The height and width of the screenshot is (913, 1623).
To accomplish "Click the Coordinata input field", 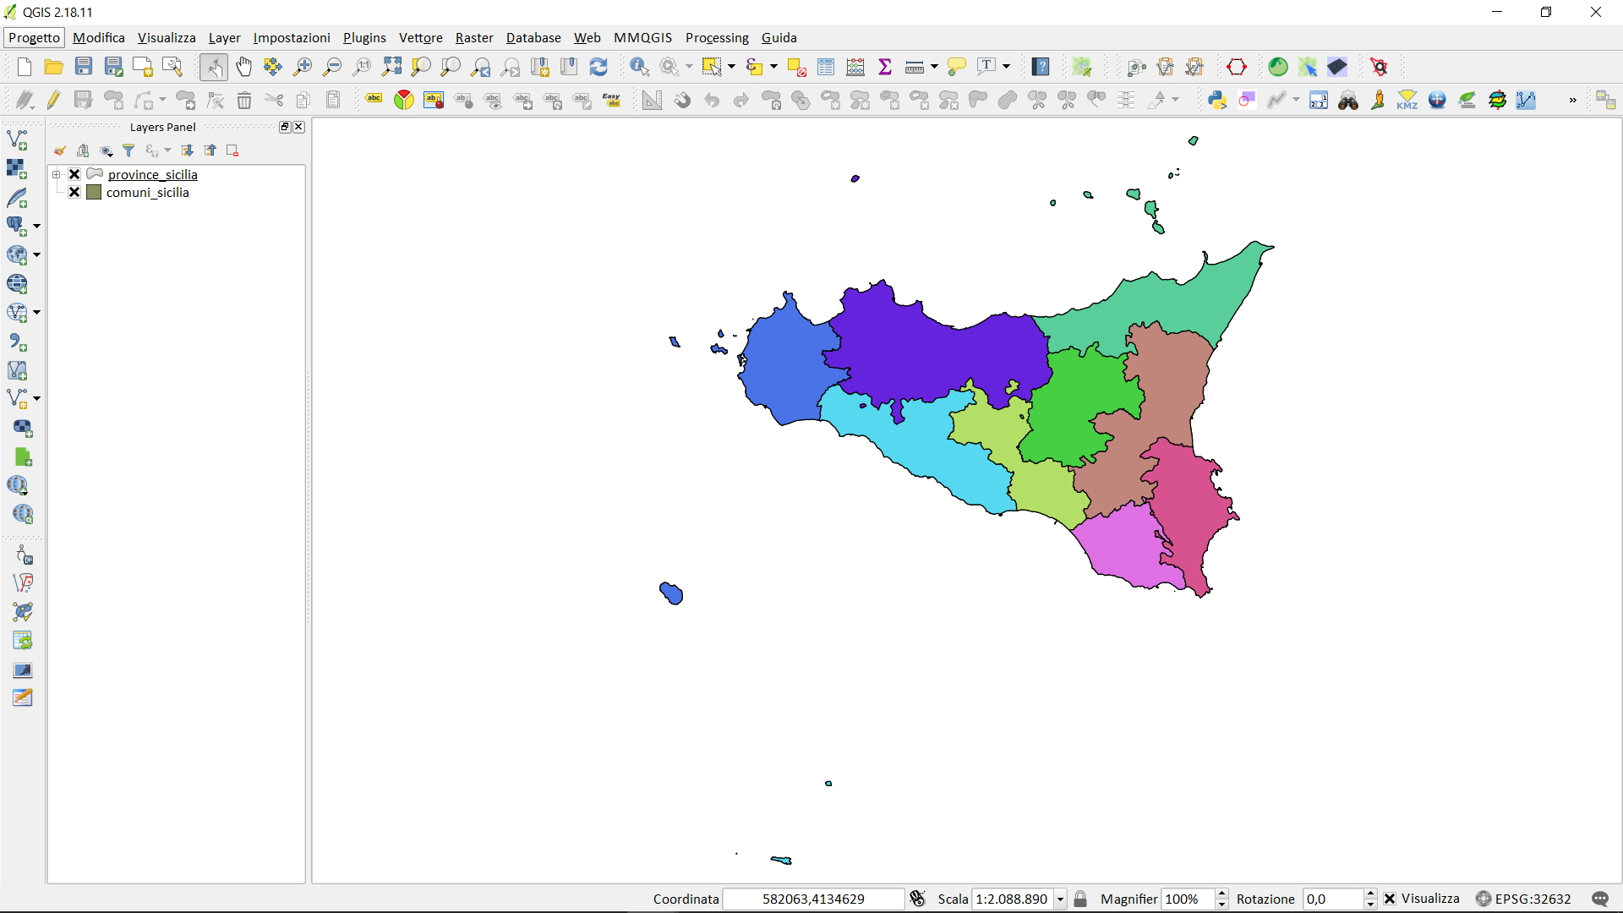I will [812, 899].
